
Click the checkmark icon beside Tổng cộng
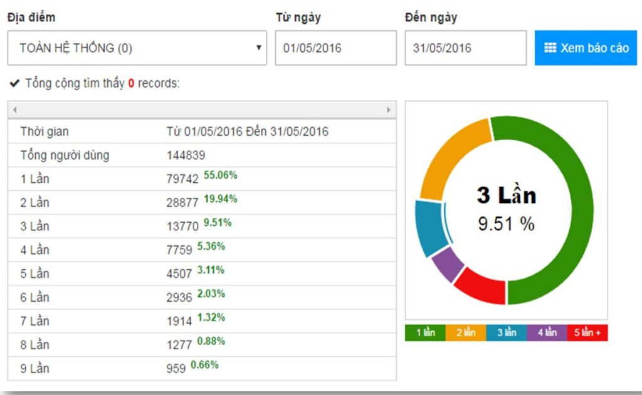pyautogui.click(x=14, y=83)
